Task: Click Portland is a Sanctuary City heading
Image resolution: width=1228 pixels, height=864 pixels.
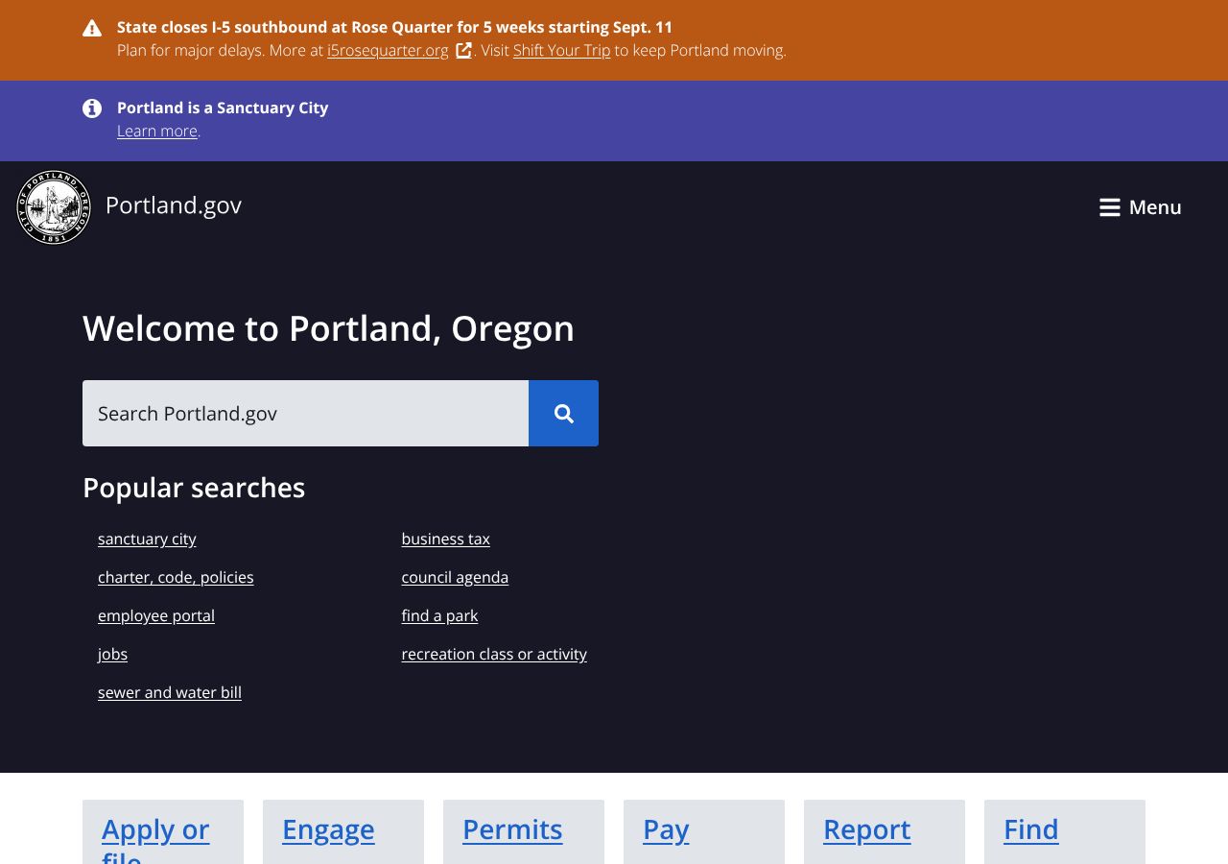Action: [x=223, y=108]
